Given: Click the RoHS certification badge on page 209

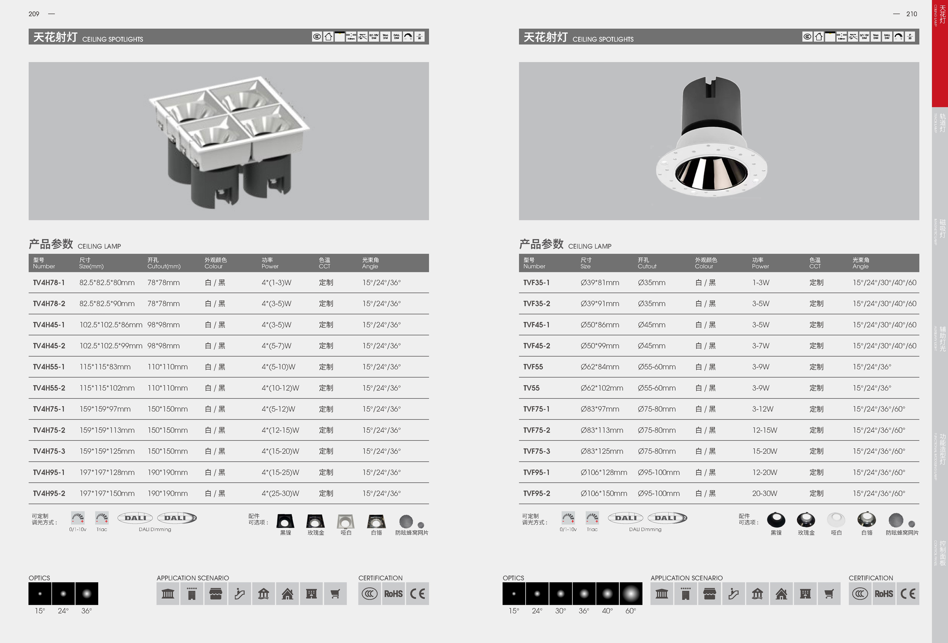Looking at the screenshot, I should coord(393,594).
